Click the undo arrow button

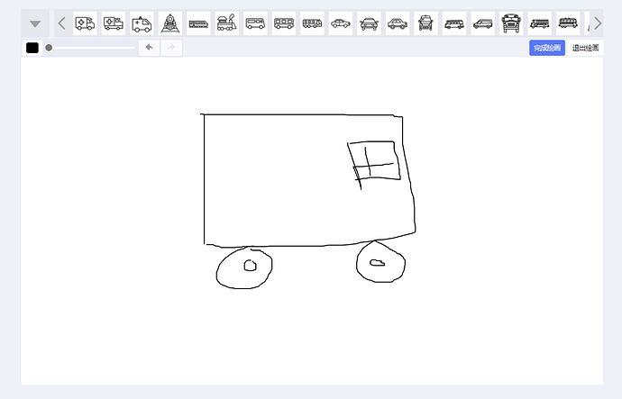(x=150, y=48)
